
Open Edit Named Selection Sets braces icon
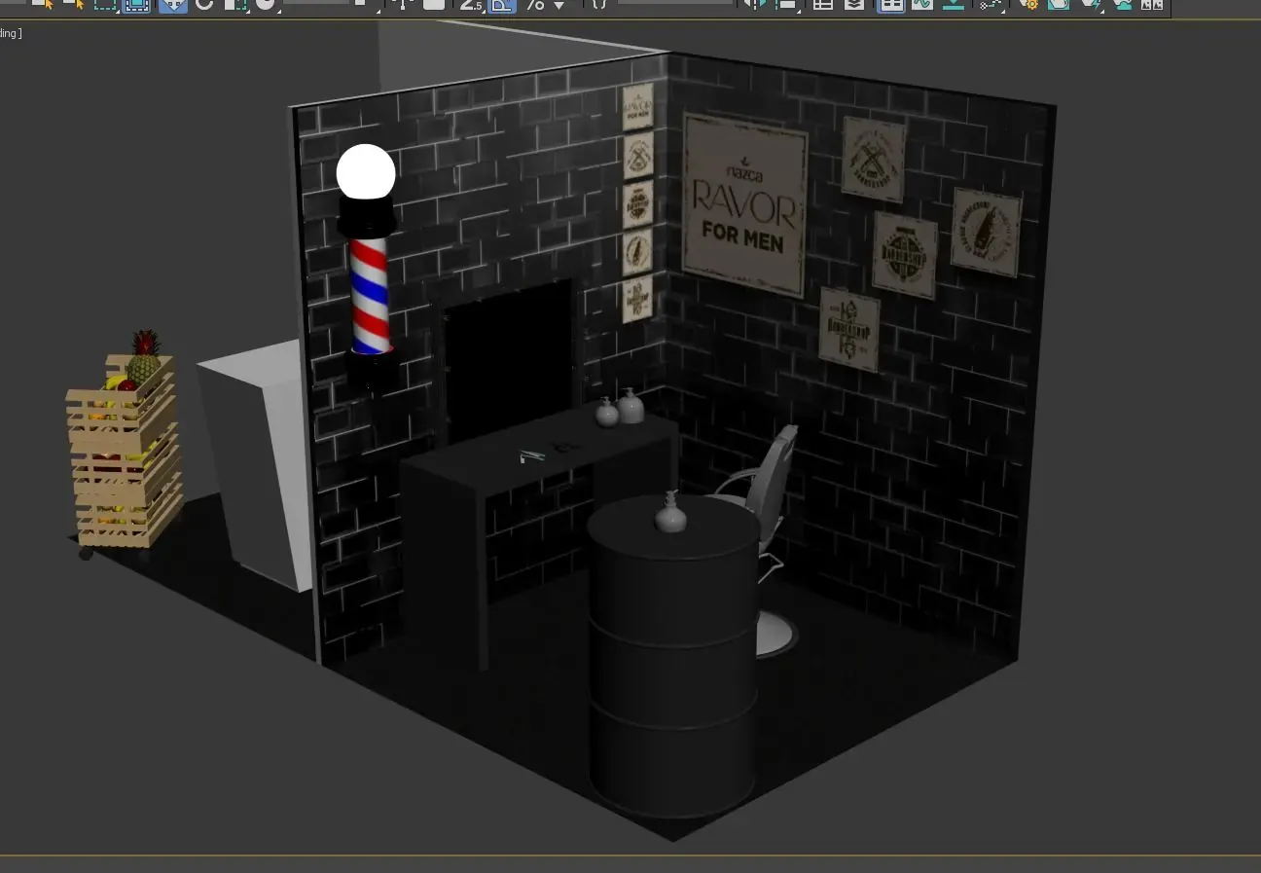[599, 5]
